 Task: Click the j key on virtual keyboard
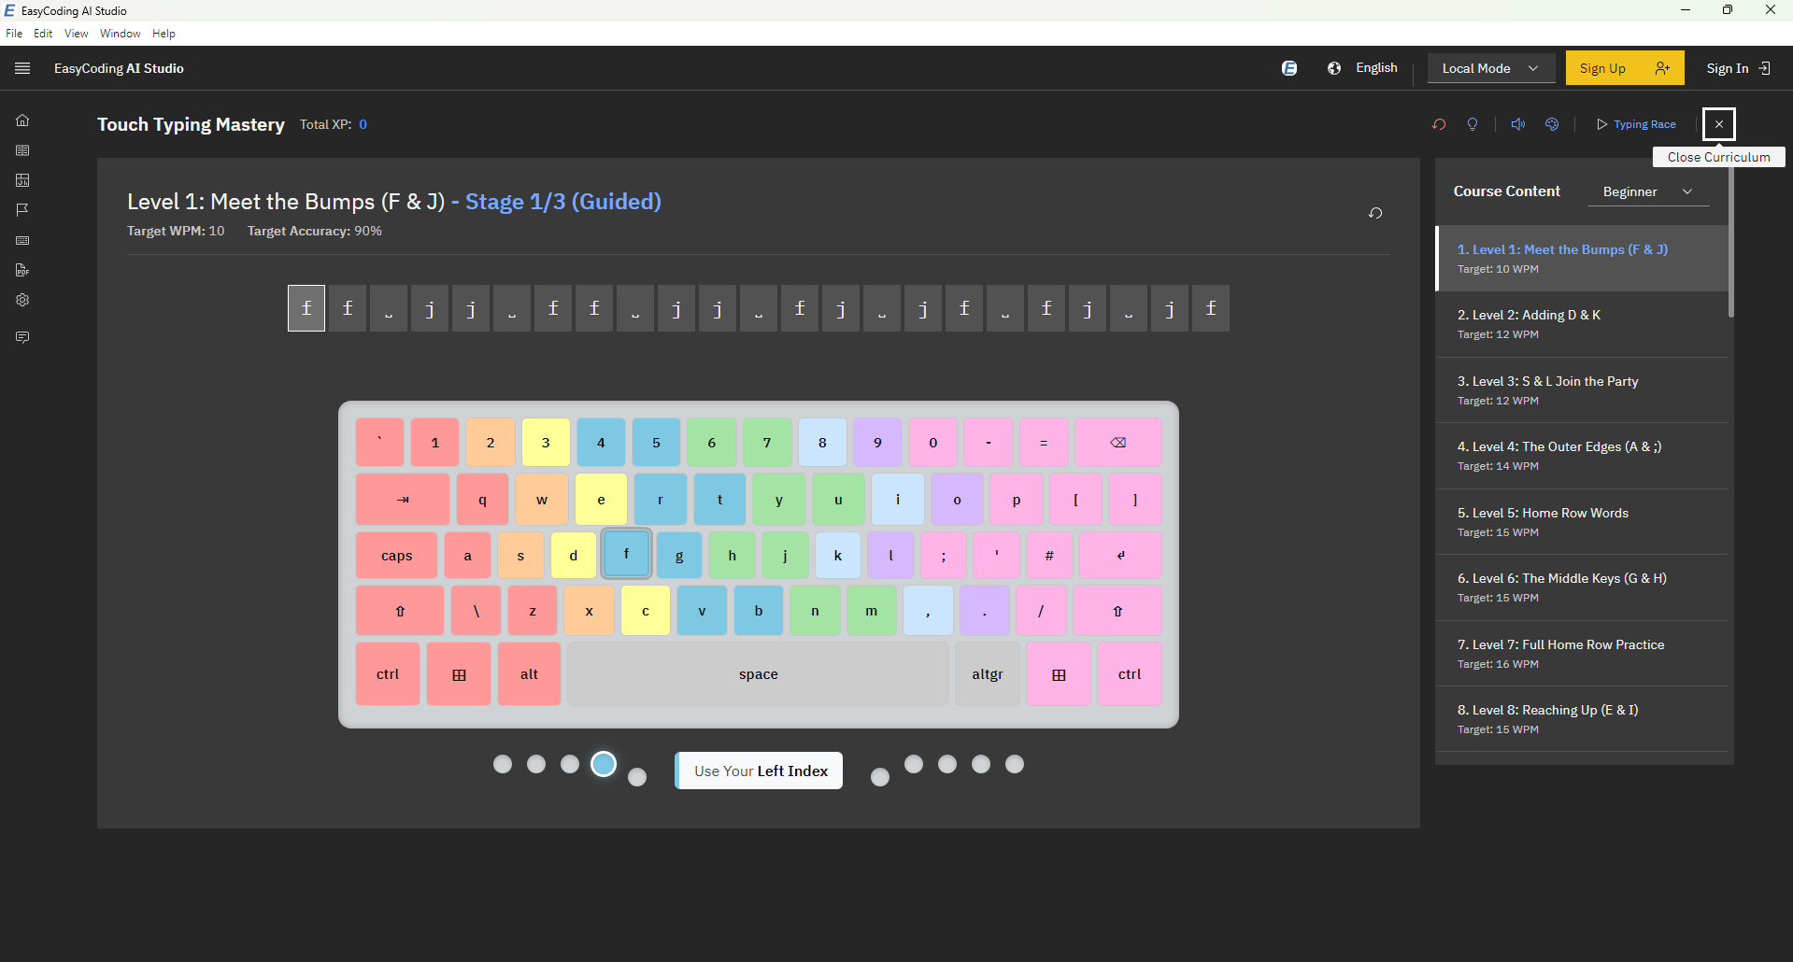785,556
